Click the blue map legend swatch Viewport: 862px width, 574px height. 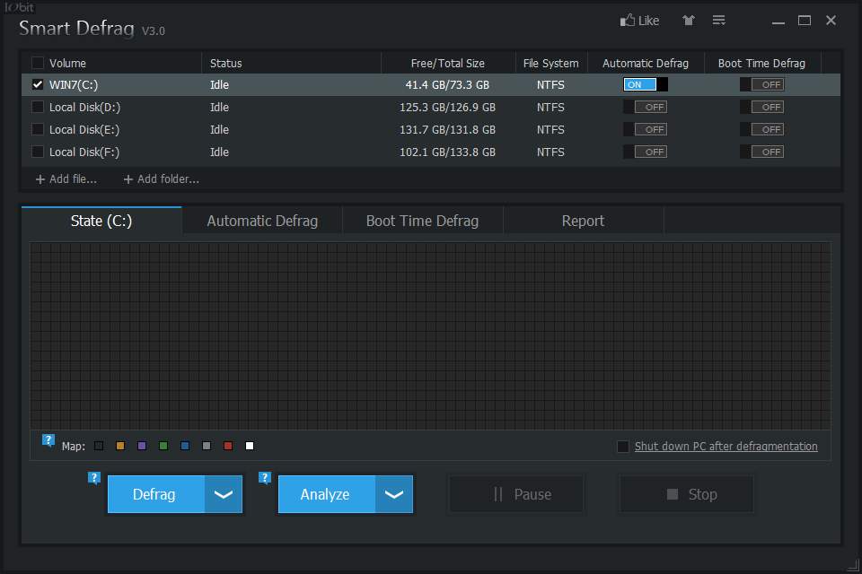[x=185, y=446]
